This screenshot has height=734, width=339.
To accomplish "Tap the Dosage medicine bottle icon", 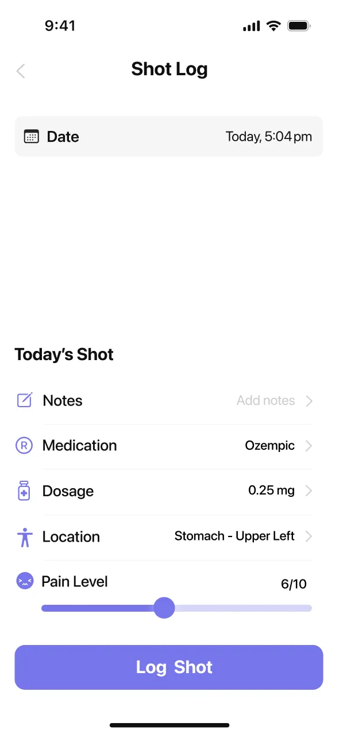I will click(25, 490).
